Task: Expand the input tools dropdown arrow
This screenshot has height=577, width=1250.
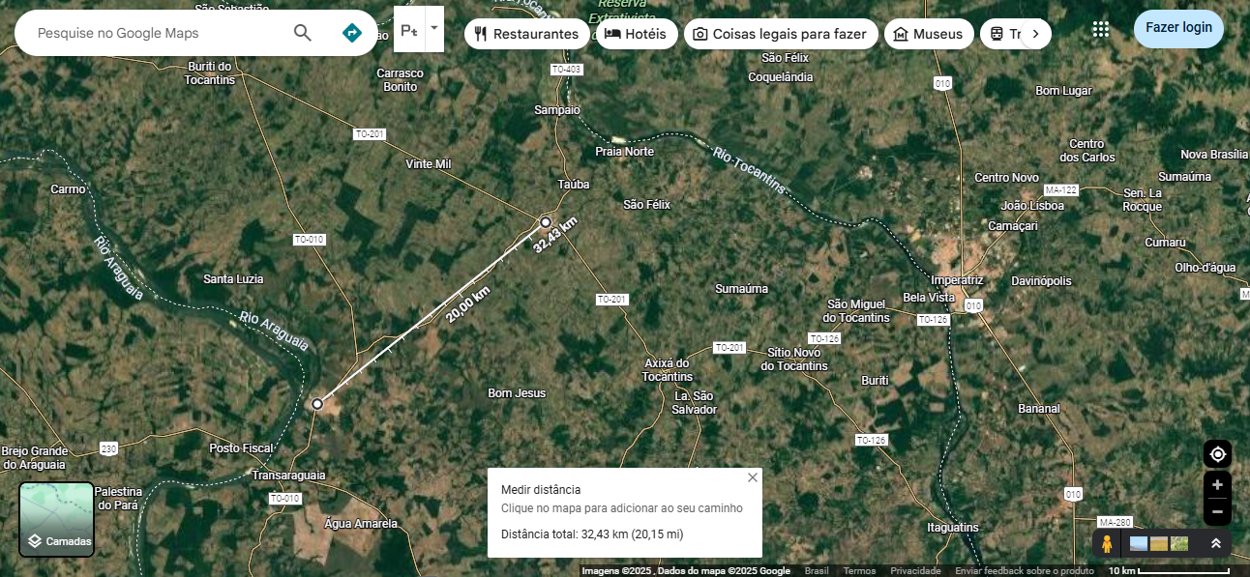Action: pyautogui.click(x=434, y=29)
